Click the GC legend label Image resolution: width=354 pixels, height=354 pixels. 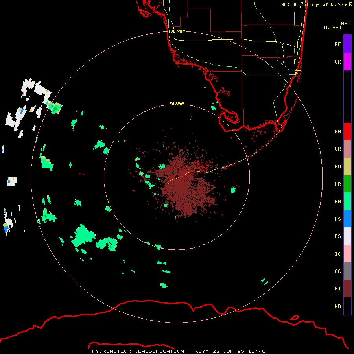click(337, 271)
